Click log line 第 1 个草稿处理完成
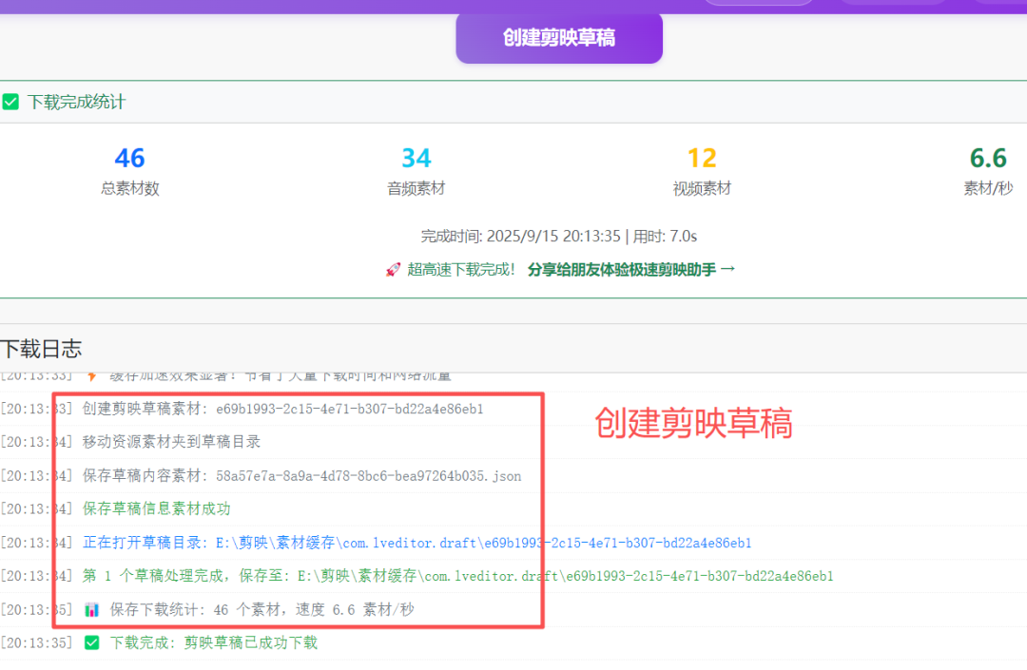 point(457,577)
